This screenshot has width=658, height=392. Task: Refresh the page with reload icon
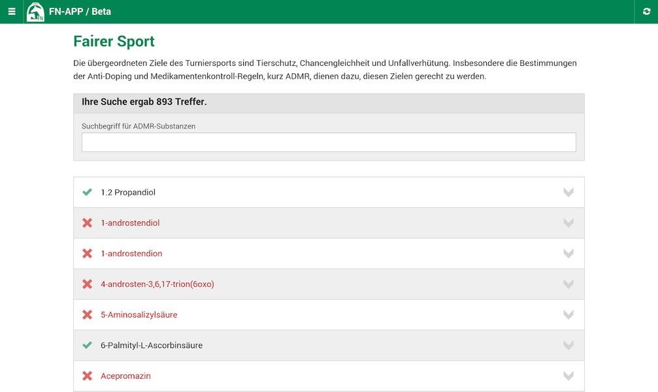(x=646, y=11)
